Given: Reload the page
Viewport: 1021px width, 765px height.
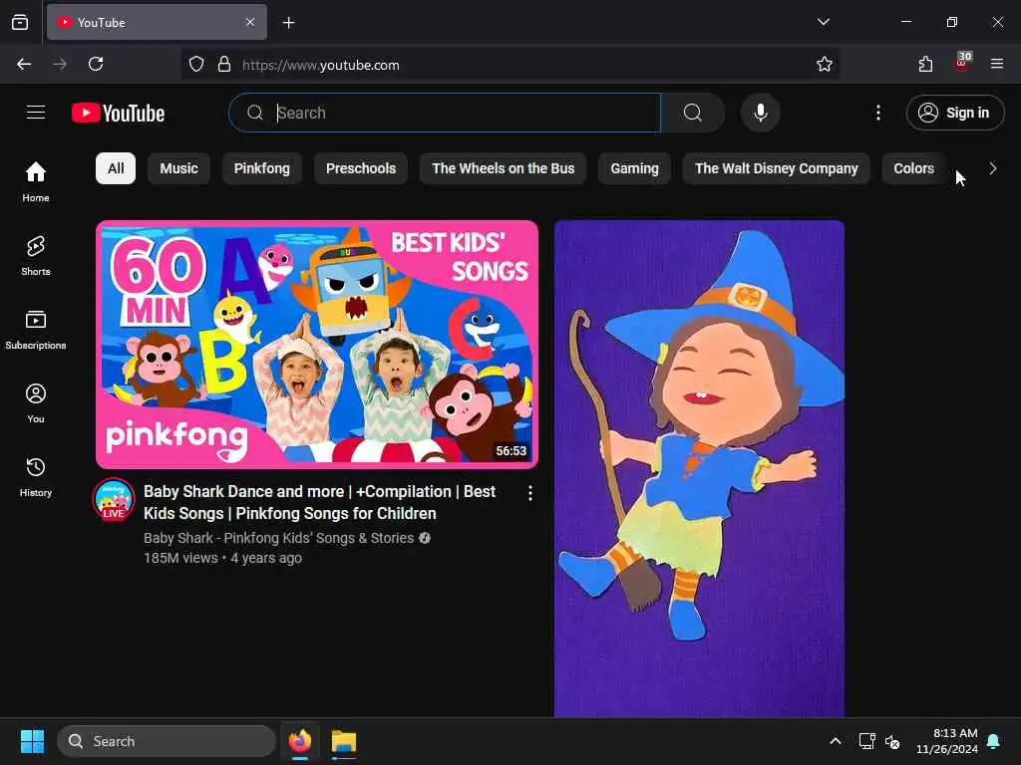Looking at the screenshot, I should (x=96, y=64).
